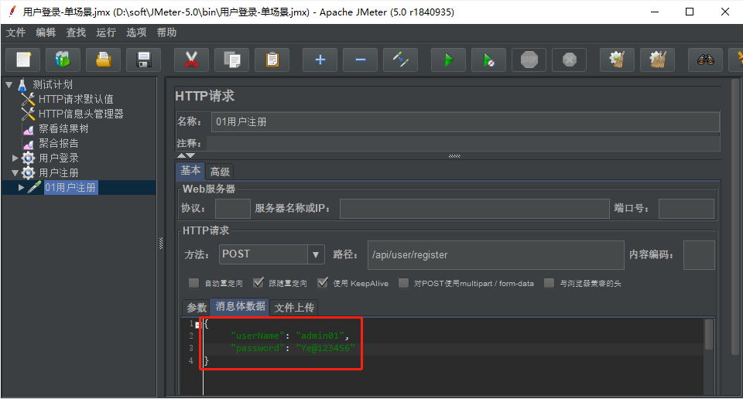
Task: Enable the 自动重定向 checkbox
Action: tap(193, 283)
